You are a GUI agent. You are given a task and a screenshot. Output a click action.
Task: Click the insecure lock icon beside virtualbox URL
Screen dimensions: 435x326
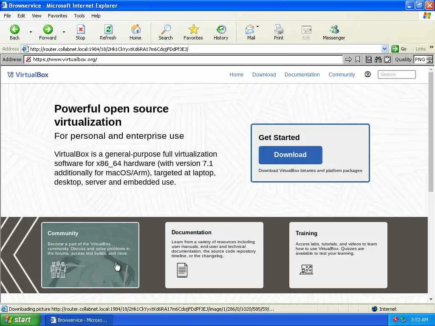28,59
